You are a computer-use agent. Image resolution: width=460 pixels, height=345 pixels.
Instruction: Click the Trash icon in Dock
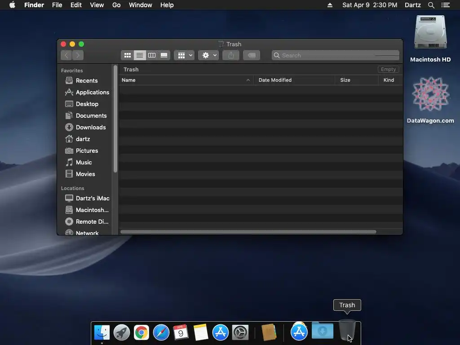pos(347,330)
